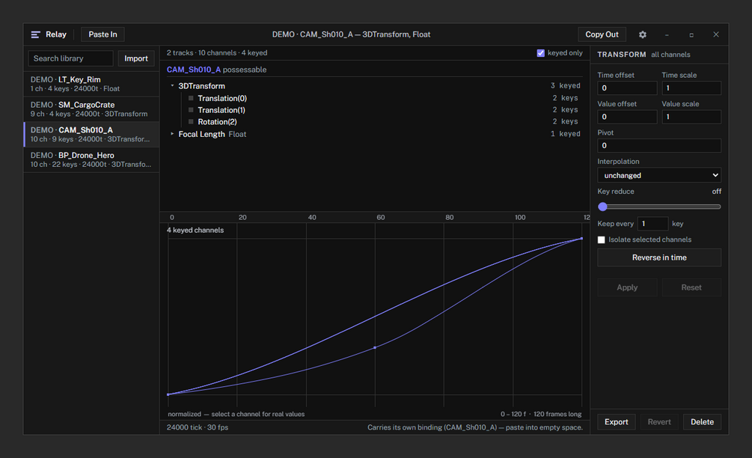Adjust the Key reduce slider handle
The image size is (752, 458).
point(602,207)
